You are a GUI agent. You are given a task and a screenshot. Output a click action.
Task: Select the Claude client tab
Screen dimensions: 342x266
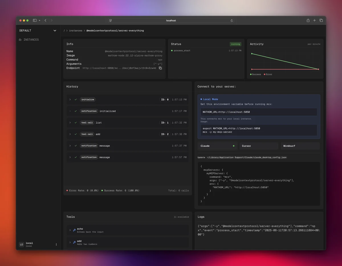pos(217,146)
